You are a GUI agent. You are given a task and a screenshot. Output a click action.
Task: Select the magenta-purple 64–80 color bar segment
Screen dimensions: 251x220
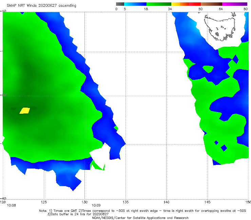[x=235, y=4]
